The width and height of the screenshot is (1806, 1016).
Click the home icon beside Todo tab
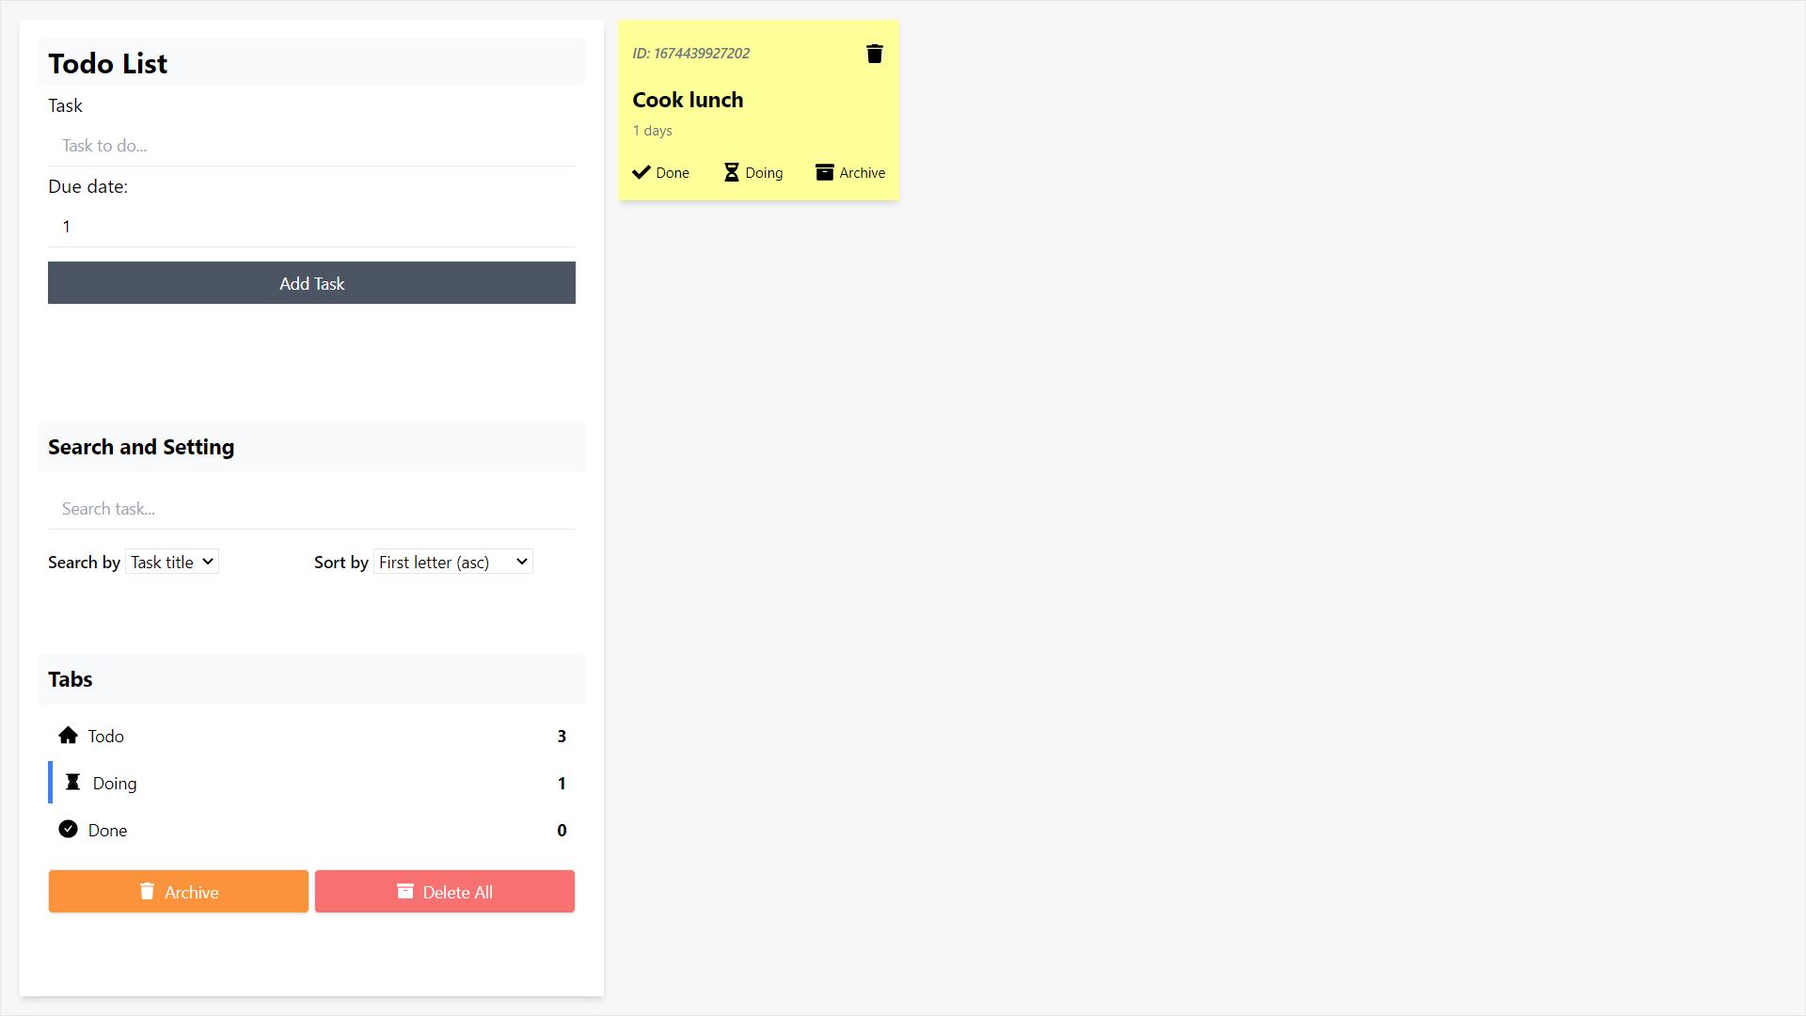pyautogui.click(x=68, y=736)
